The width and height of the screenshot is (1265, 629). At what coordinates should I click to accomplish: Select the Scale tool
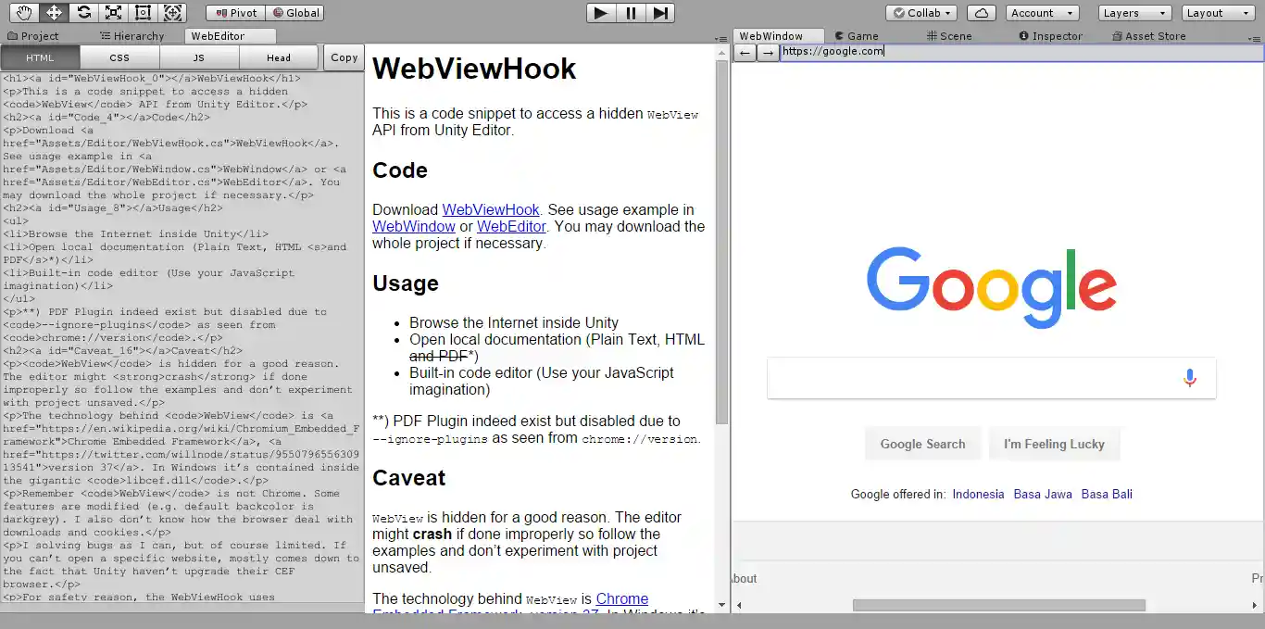[114, 12]
